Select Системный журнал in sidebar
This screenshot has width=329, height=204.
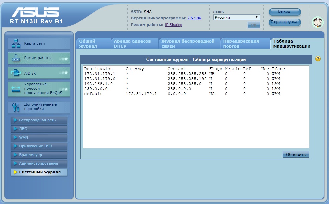(39, 172)
